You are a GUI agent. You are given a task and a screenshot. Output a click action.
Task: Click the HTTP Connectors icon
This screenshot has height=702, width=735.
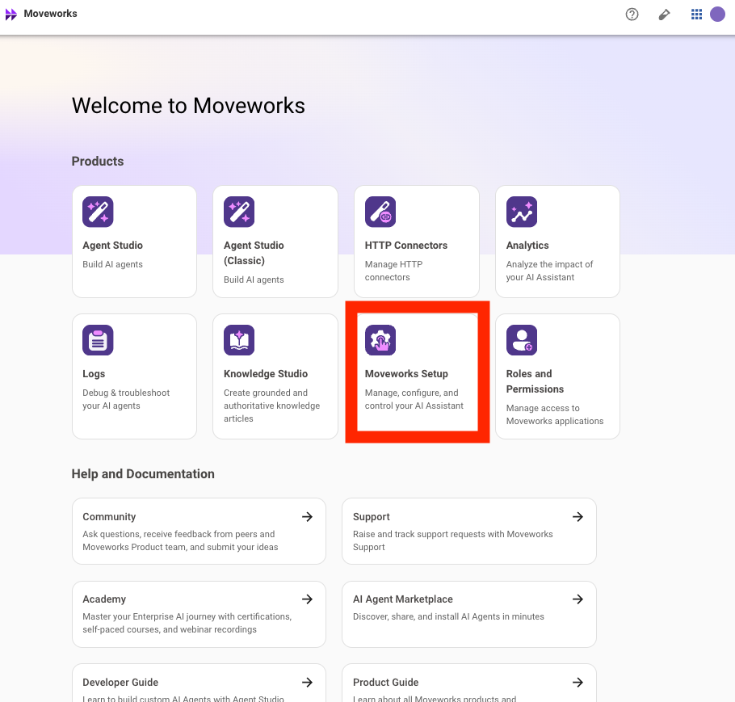pyautogui.click(x=380, y=212)
